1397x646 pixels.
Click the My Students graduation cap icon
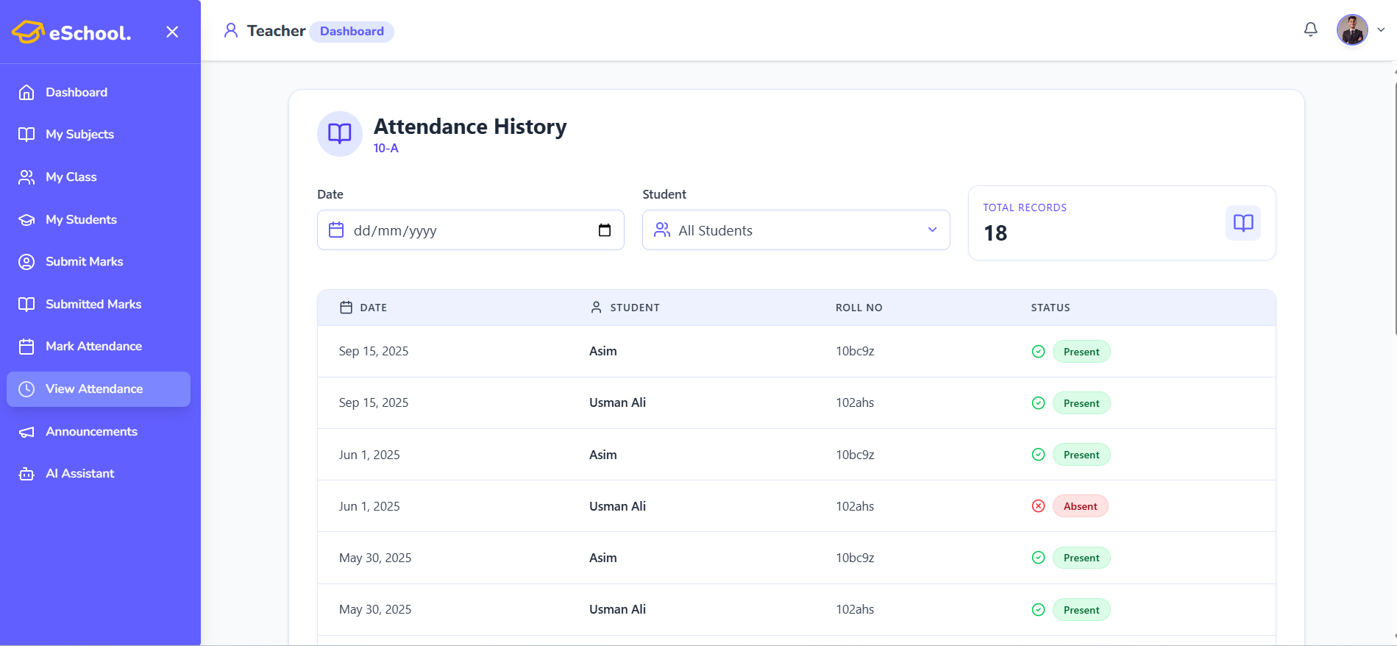point(26,219)
